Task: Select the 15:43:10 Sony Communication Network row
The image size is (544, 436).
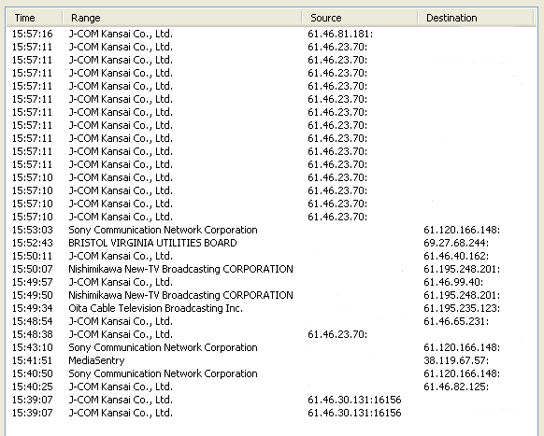Action: pos(272,347)
